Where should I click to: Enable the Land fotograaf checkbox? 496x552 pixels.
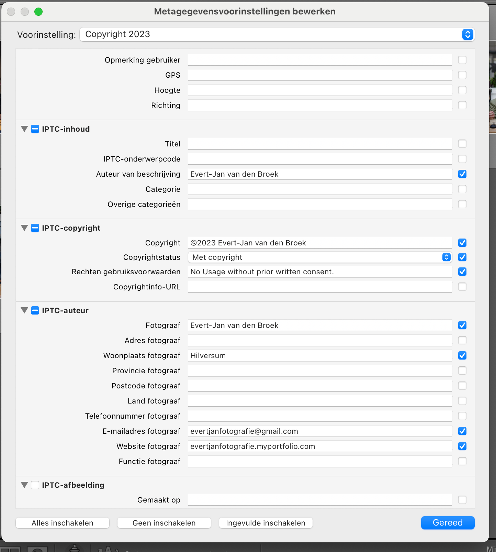pyautogui.click(x=462, y=401)
